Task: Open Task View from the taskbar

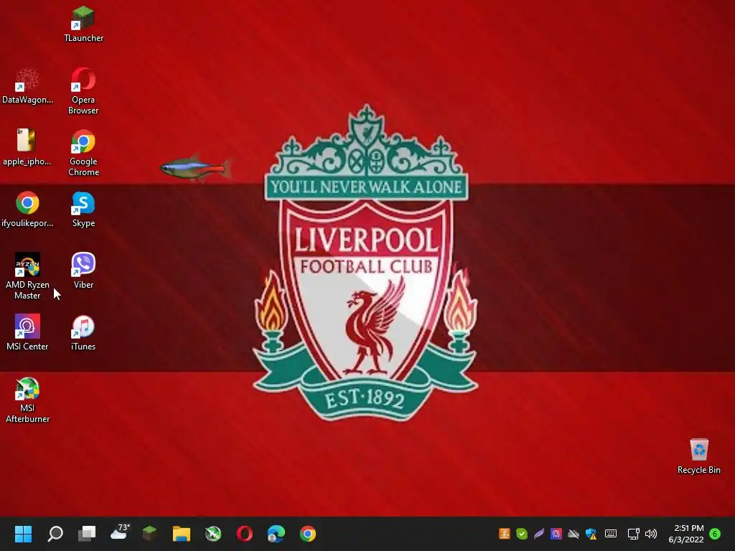Action: 87,534
